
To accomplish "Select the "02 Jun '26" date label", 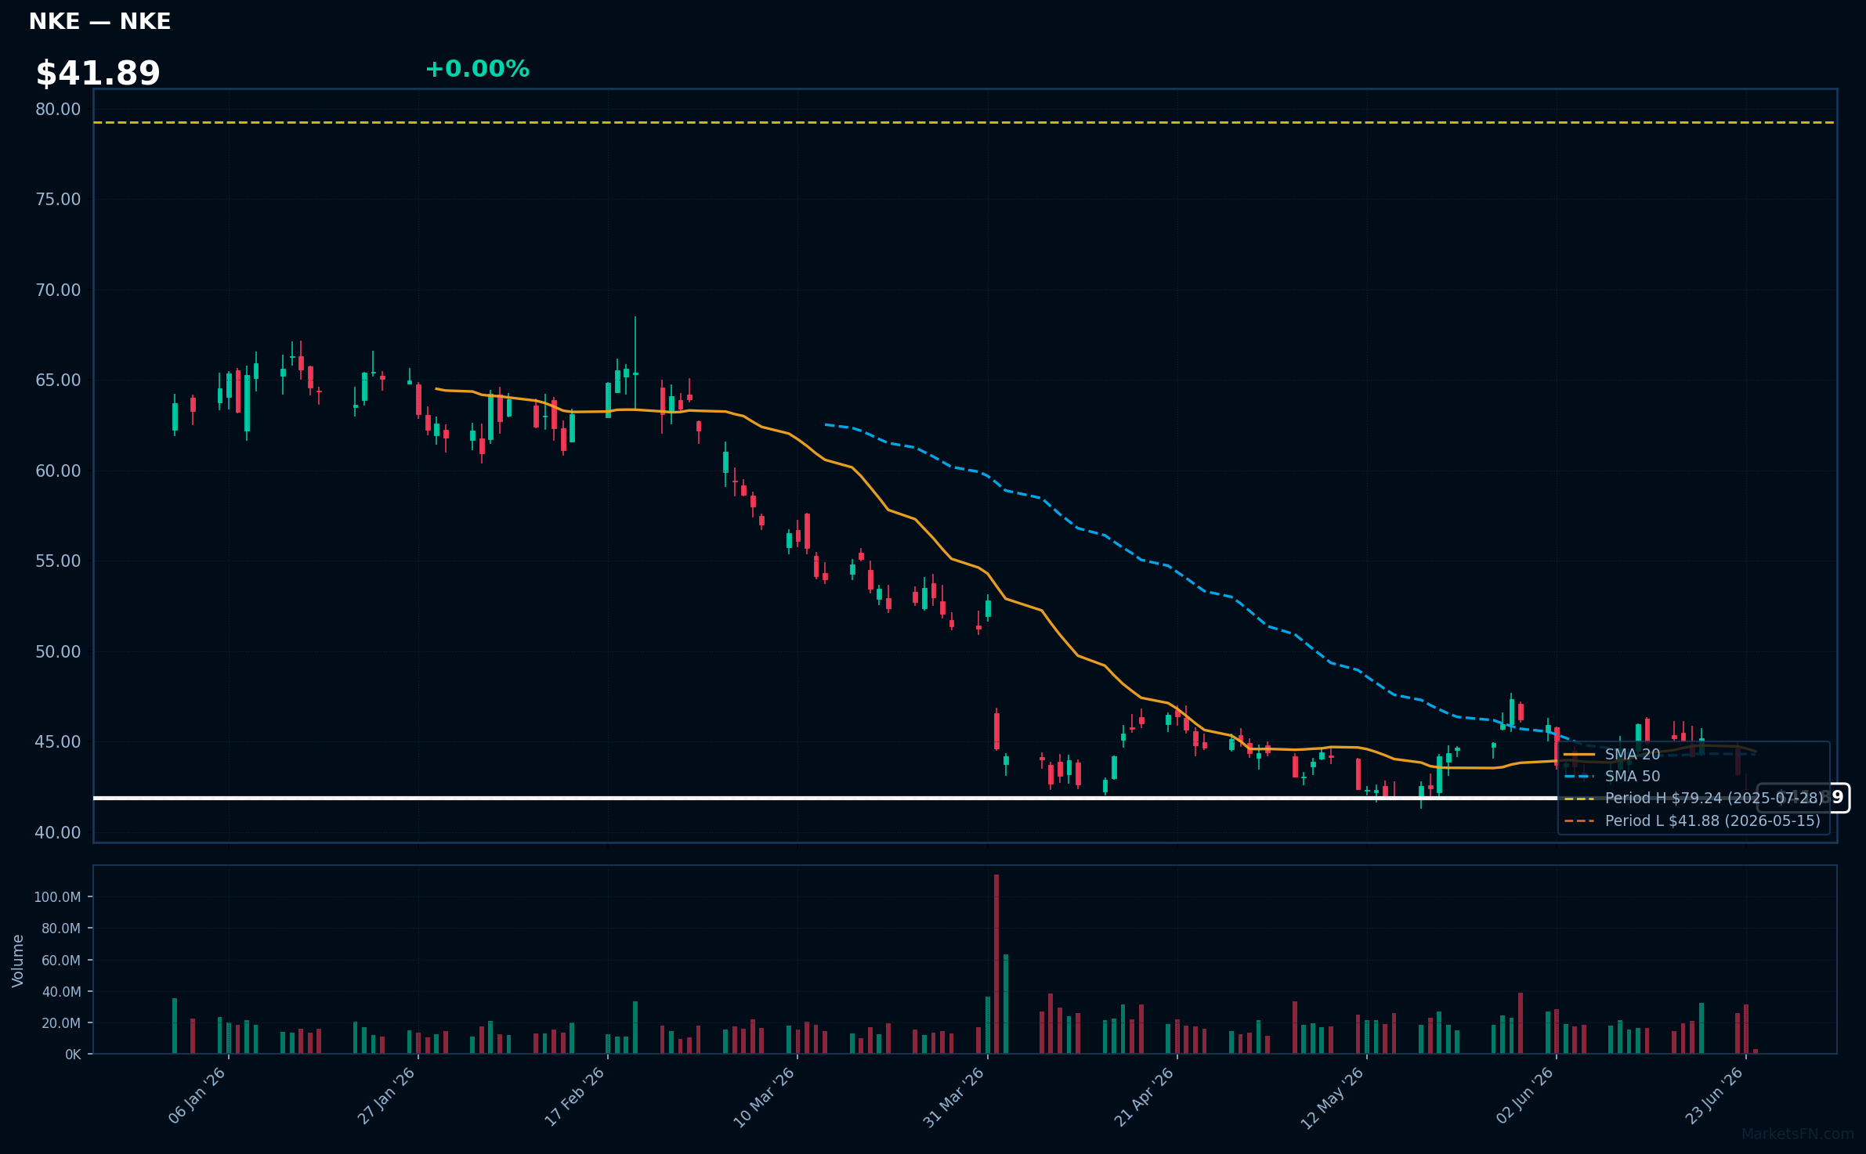I will click(x=1525, y=1096).
